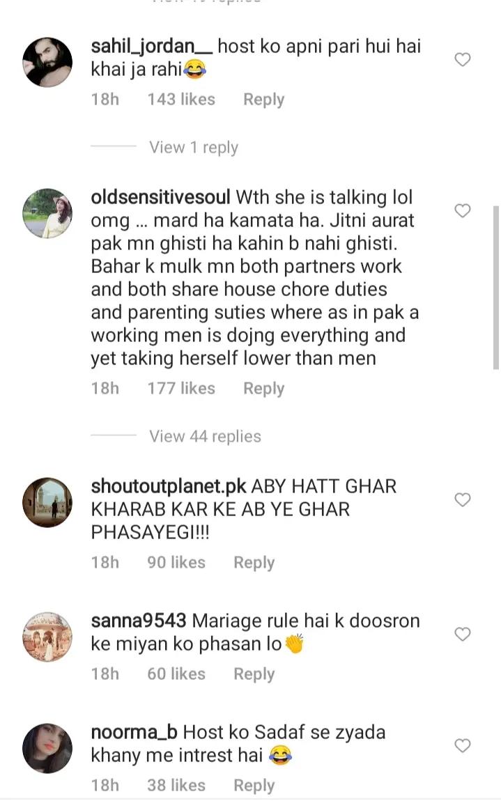Open sahil_jordan__'s profile picture

(x=47, y=62)
